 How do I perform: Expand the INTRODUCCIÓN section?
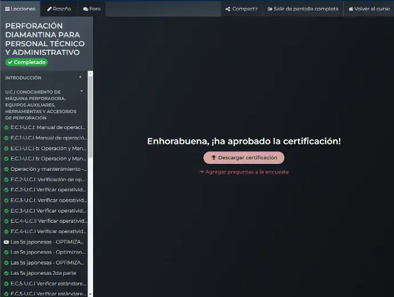click(81, 77)
